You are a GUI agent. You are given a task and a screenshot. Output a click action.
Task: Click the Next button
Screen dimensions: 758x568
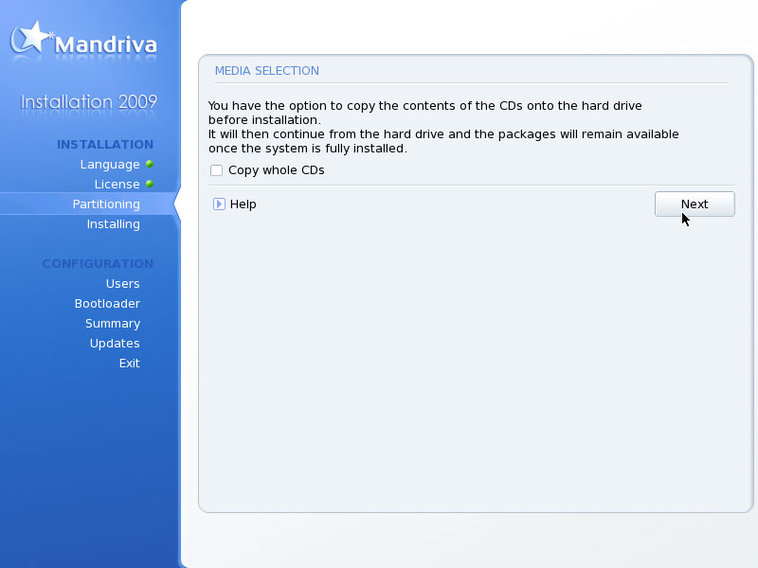point(695,204)
